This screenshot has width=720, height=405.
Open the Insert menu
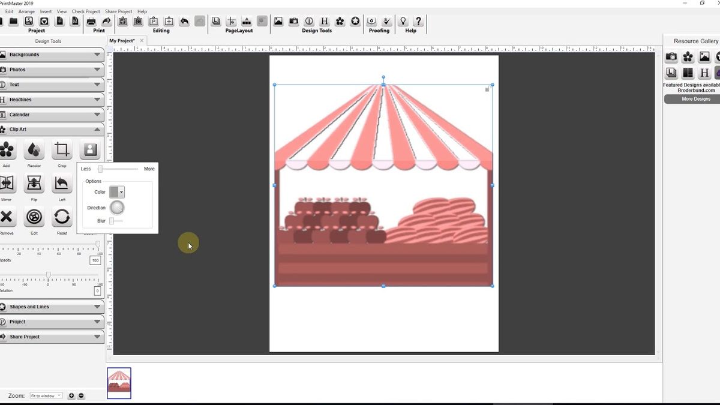pos(46,11)
